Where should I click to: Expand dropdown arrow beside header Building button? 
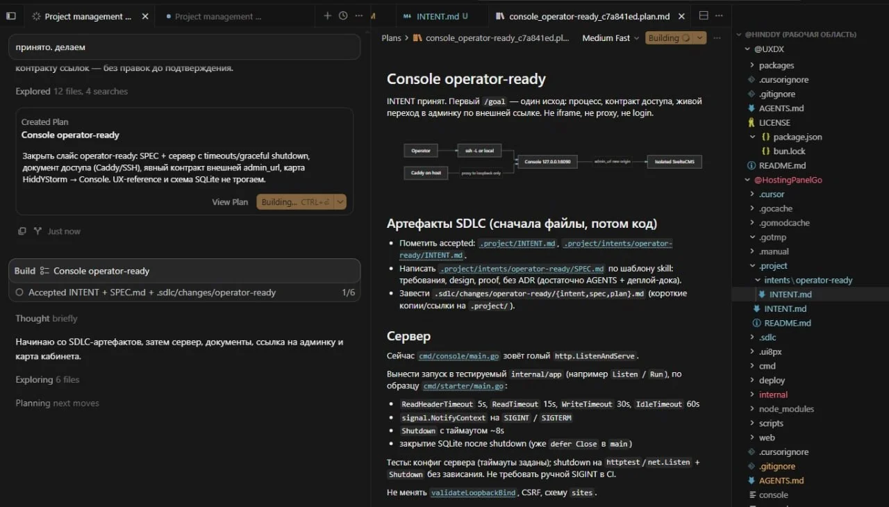(699, 38)
